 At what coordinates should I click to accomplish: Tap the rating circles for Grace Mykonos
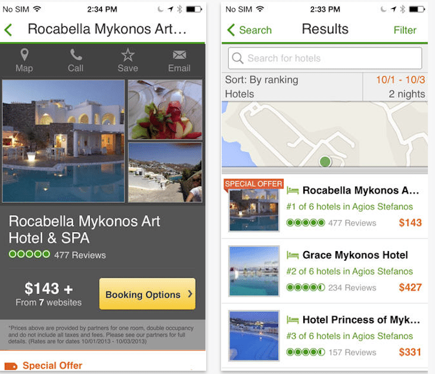[306, 288]
